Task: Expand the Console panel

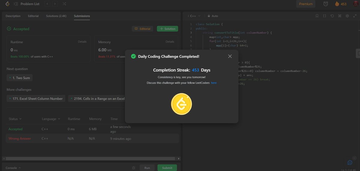Action: tap(13, 168)
